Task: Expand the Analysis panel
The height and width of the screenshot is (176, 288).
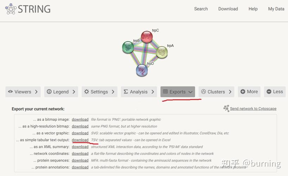Action: pos(138,92)
